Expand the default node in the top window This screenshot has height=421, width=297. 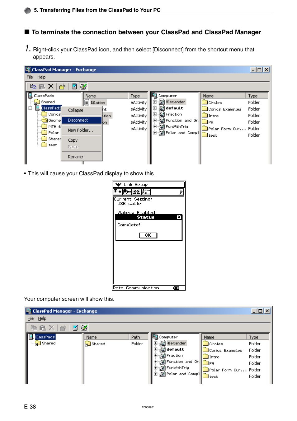(155, 108)
